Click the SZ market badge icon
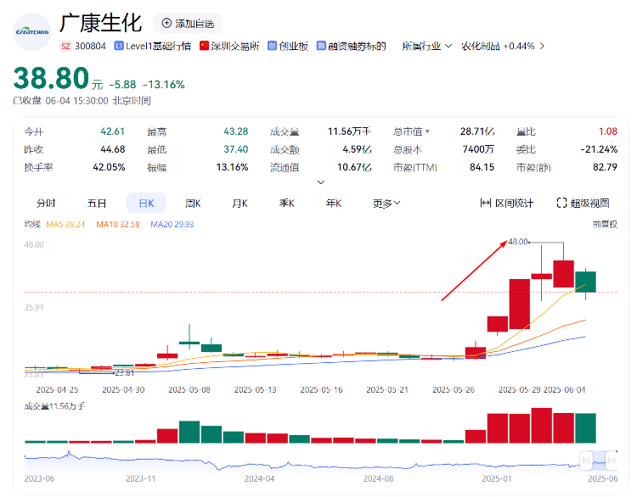Viewport: 637px width, 497px height. pyautogui.click(x=65, y=47)
